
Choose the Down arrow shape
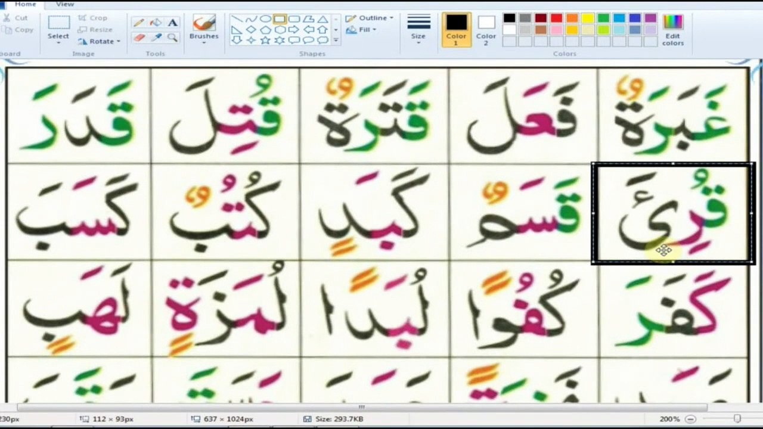pyautogui.click(x=237, y=40)
